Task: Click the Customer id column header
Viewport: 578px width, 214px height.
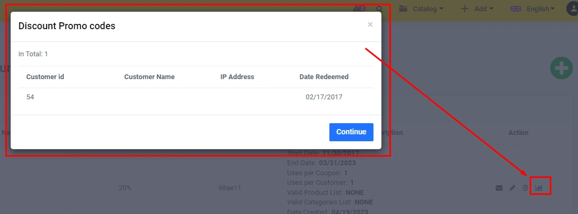Action: point(45,77)
